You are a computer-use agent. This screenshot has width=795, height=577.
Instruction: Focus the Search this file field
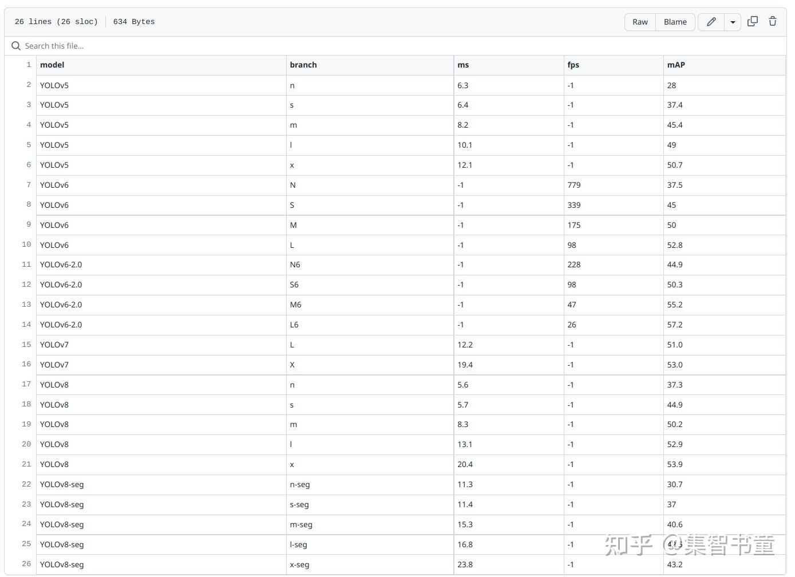tap(395, 46)
